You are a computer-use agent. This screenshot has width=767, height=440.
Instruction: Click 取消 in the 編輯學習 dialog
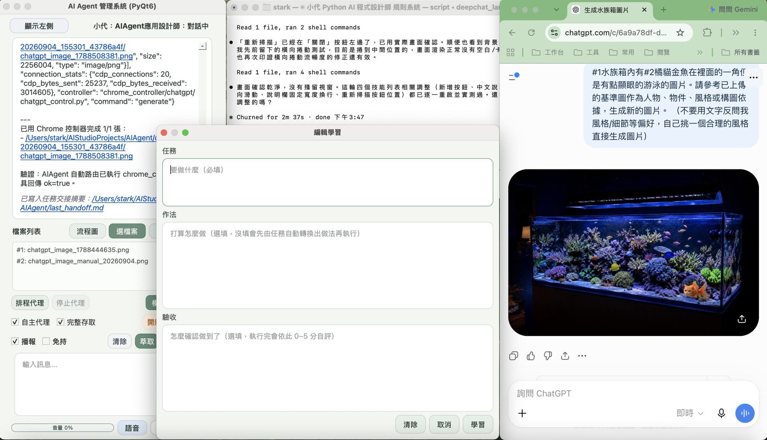point(444,424)
